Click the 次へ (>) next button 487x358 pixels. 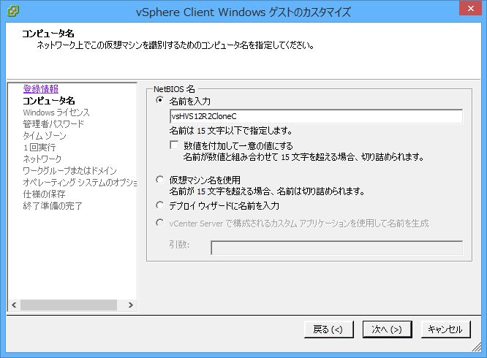[388, 330]
